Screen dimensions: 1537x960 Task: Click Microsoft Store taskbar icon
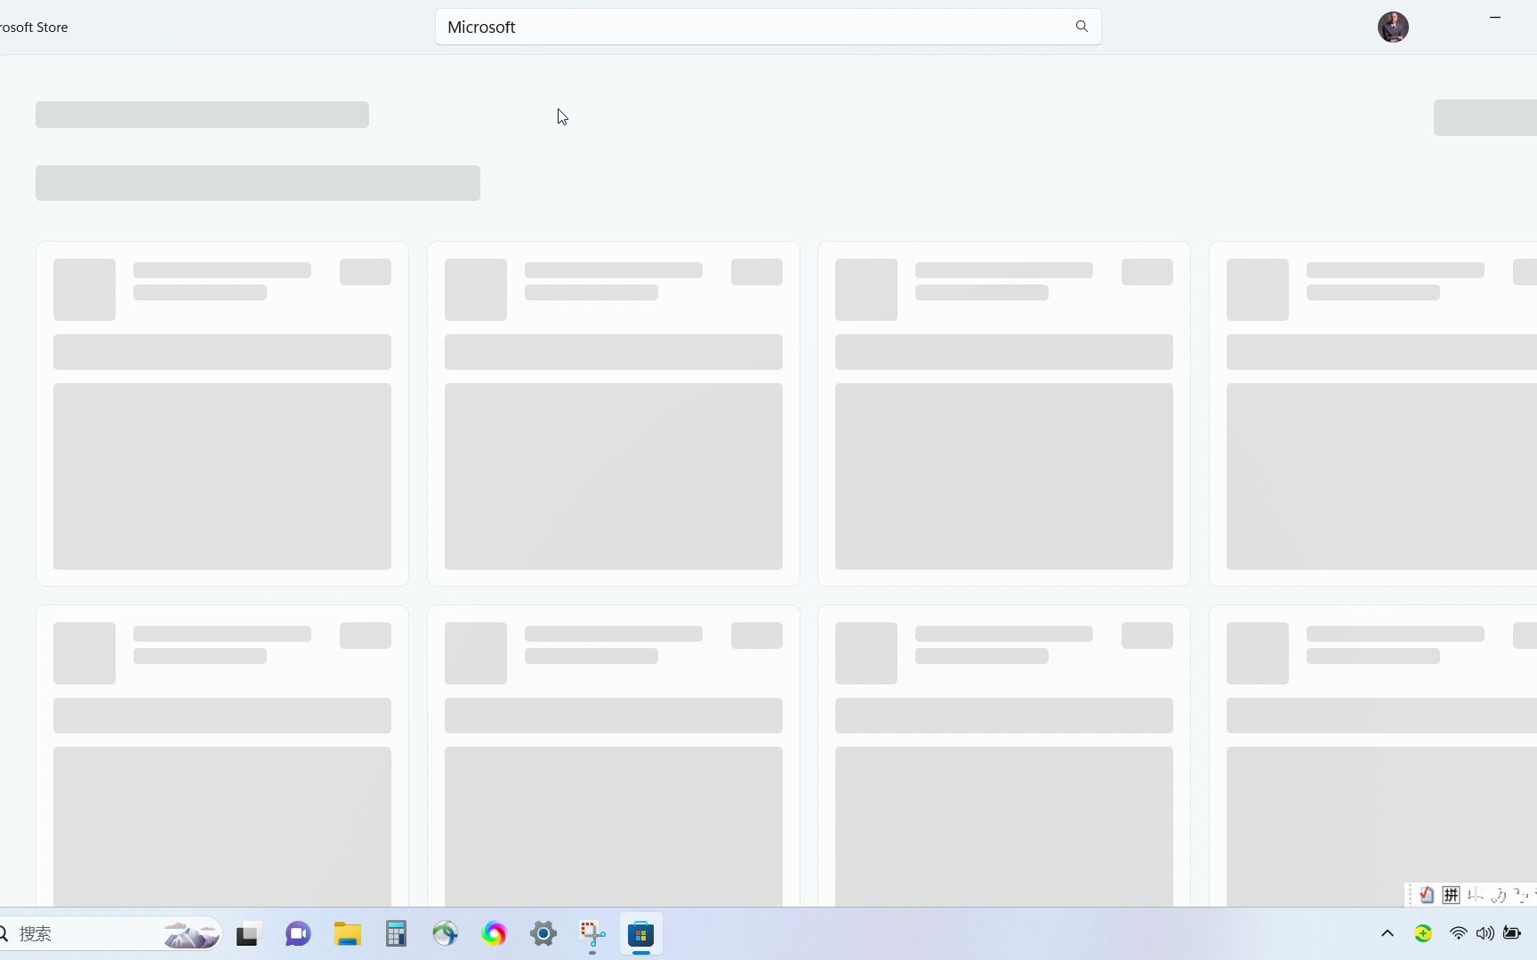click(x=641, y=934)
